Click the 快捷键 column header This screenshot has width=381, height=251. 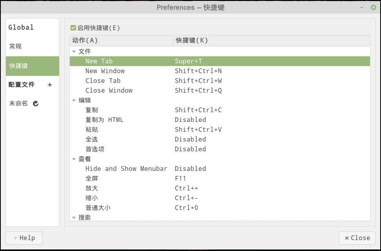[271, 40]
